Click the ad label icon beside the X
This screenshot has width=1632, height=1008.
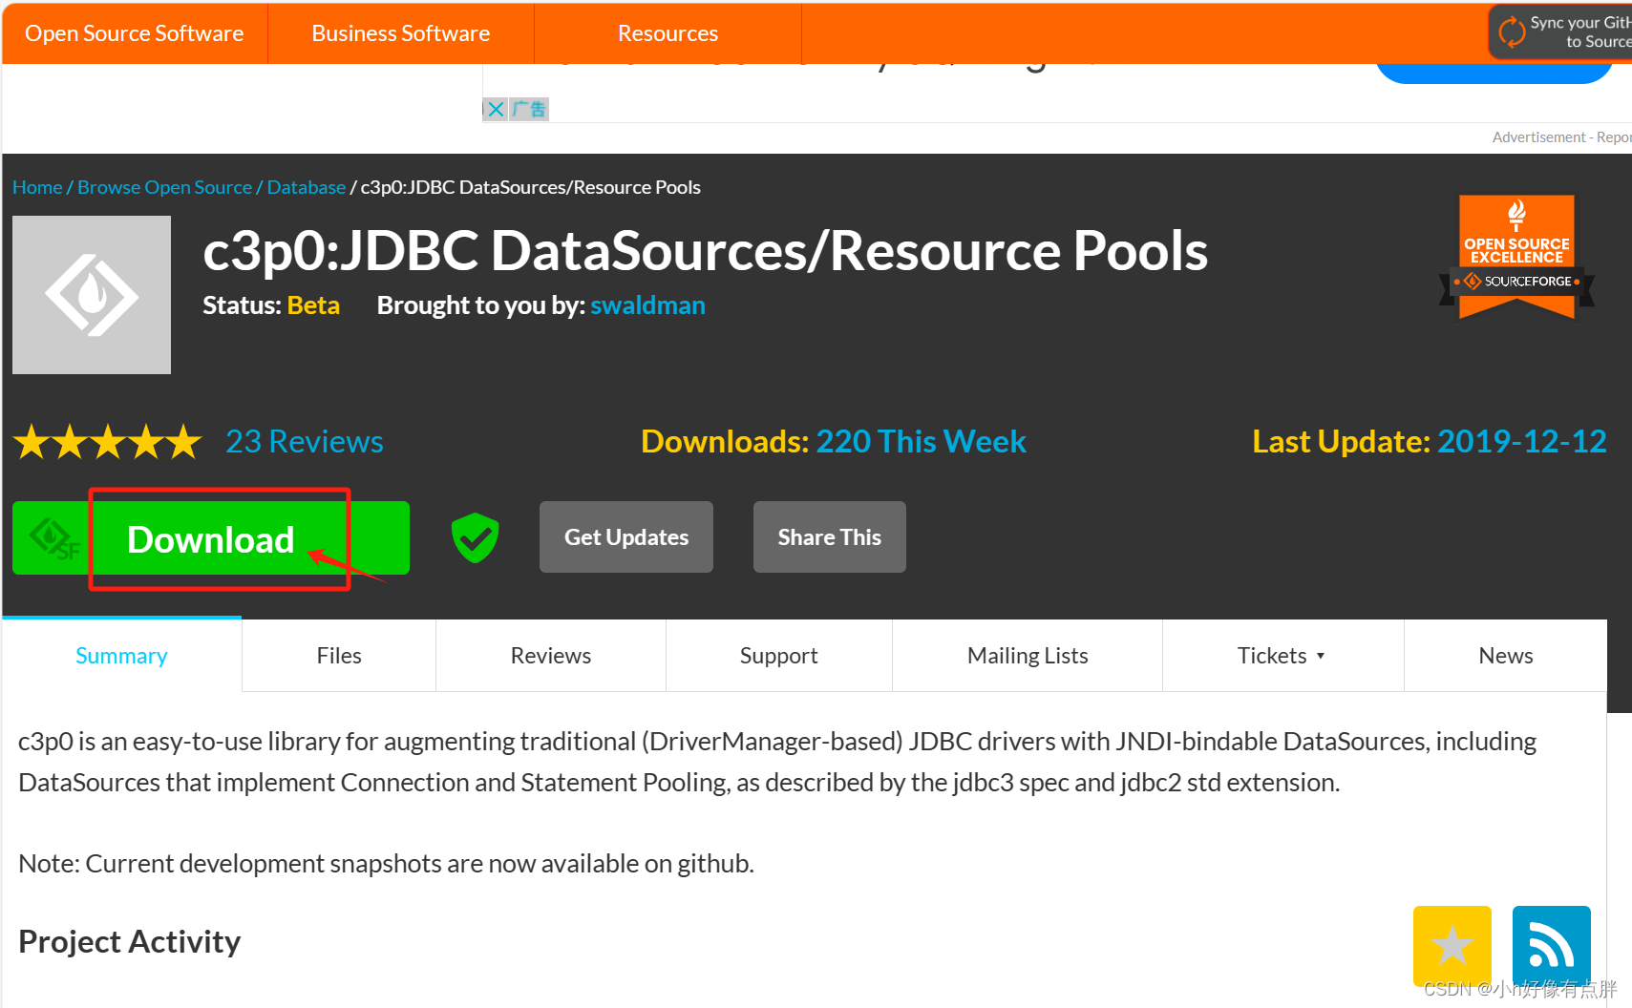point(529,109)
